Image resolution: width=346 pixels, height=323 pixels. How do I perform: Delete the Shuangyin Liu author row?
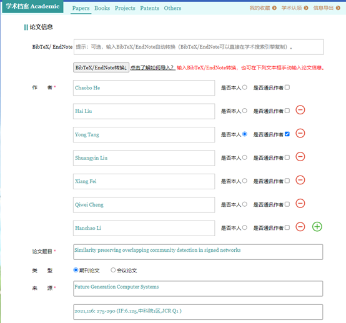[x=300, y=157]
